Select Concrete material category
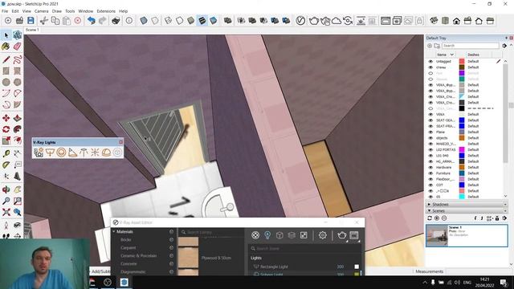The width and height of the screenshot is (514, 289). click(x=128, y=264)
